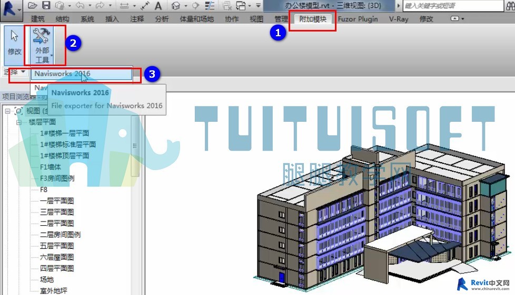Select the 四层平面图 view
This screenshot has width=515, height=295.
tap(57, 268)
